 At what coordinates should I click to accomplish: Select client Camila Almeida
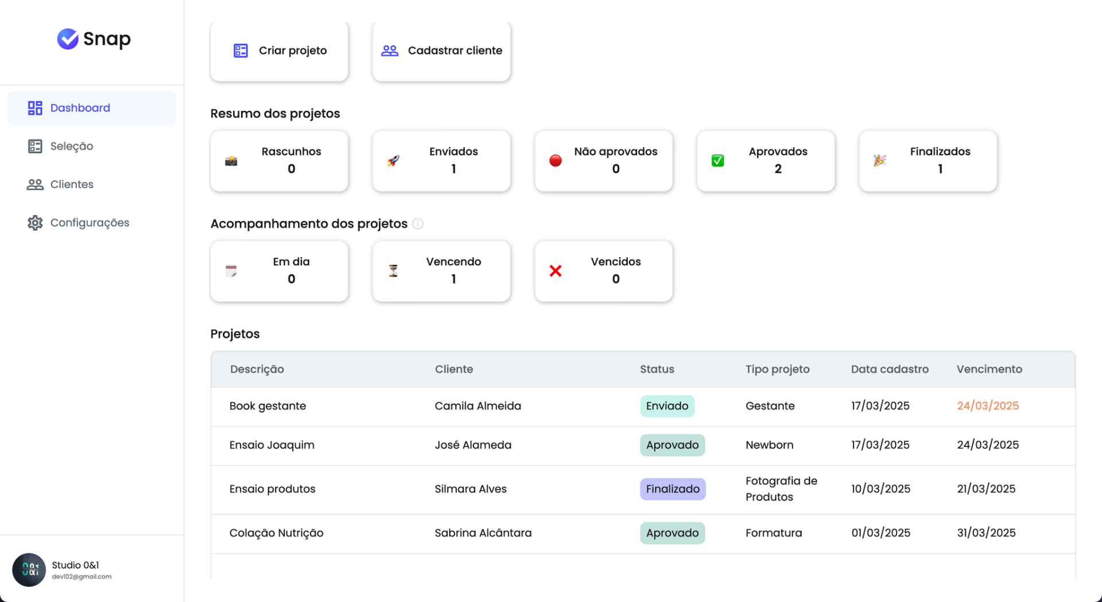(478, 406)
